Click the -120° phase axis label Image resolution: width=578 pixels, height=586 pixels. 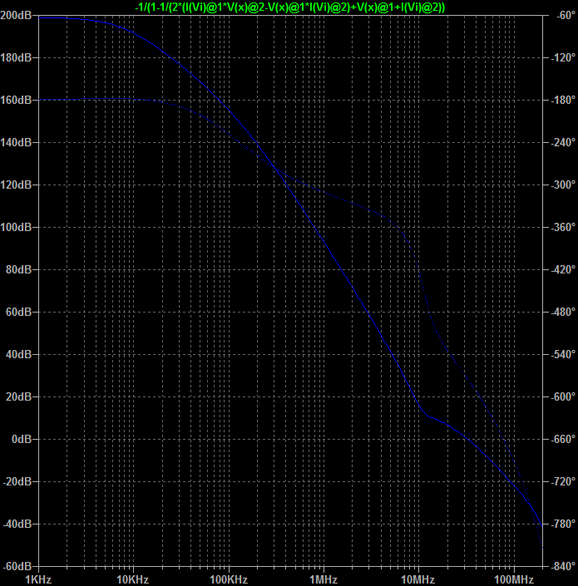click(x=563, y=57)
